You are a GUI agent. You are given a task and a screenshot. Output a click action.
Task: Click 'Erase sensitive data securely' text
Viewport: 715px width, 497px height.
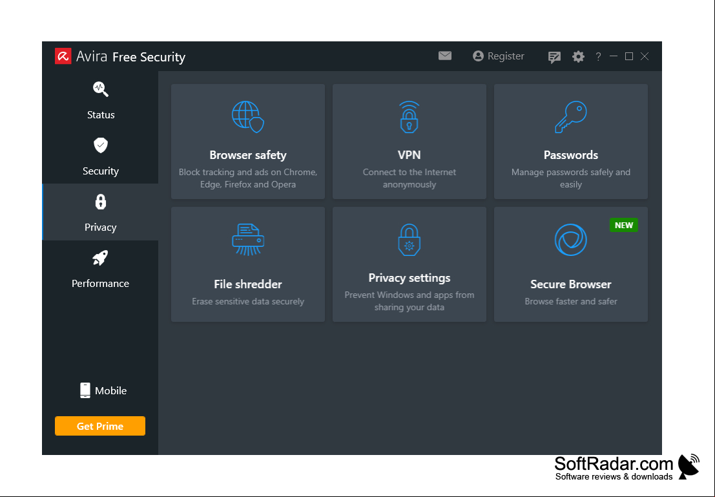(x=247, y=301)
